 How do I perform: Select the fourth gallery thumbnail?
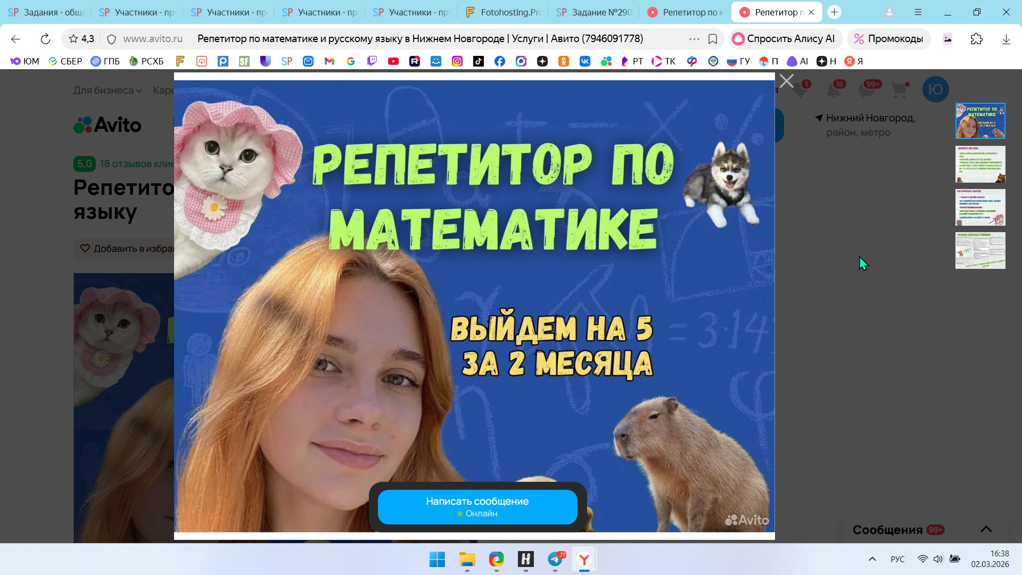980,250
